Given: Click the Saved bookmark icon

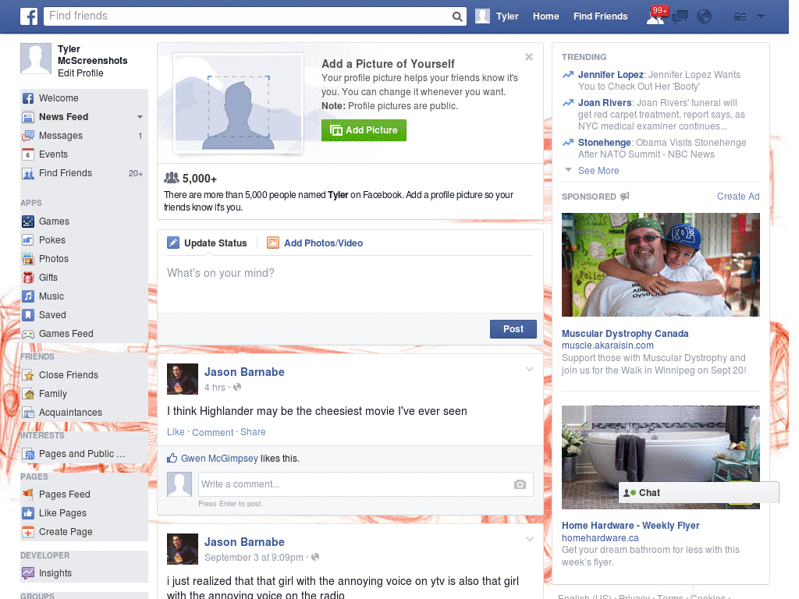Looking at the screenshot, I should (x=28, y=315).
